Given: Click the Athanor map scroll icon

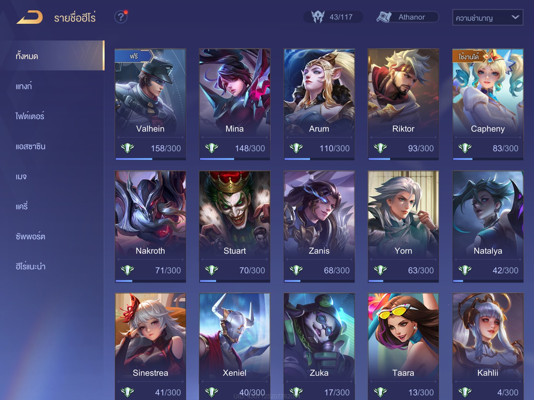Looking at the screenshot, I should [384, 17].
